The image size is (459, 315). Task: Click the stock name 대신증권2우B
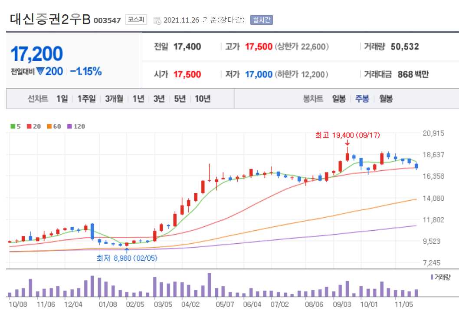50,19
